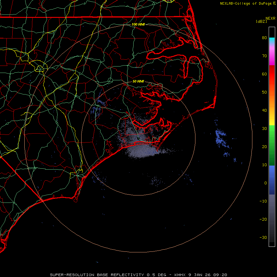Viewport: 277px width, 277px height.
Task: Click the 70 value on dBZ scale
Action: click(x=264, y=56)
